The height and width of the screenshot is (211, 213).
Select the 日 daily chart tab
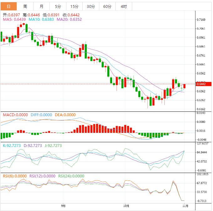point(8,6)
